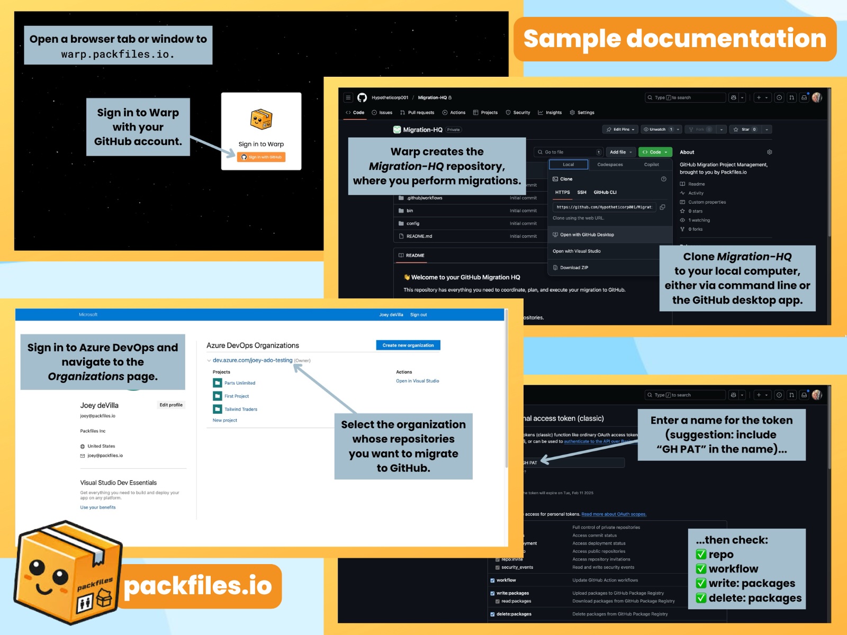Open the Add file dropdown
This screenshot has width=847, height=635.
click(620, 152)
